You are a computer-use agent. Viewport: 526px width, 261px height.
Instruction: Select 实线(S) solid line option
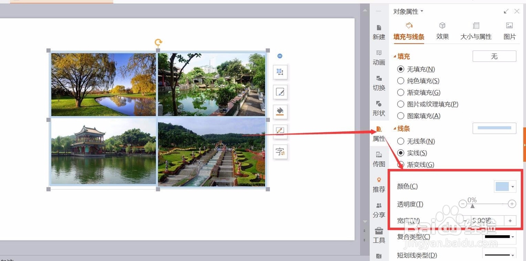[412, 153]
